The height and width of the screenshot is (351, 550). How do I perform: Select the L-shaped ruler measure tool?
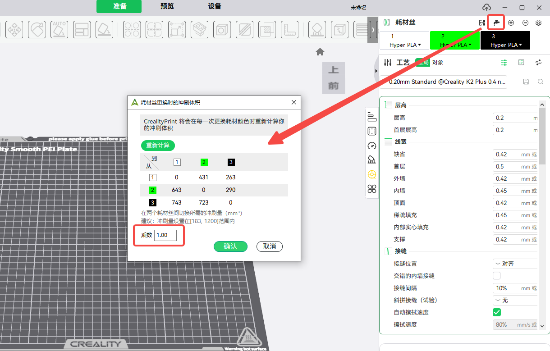click(x=289, y=30)
